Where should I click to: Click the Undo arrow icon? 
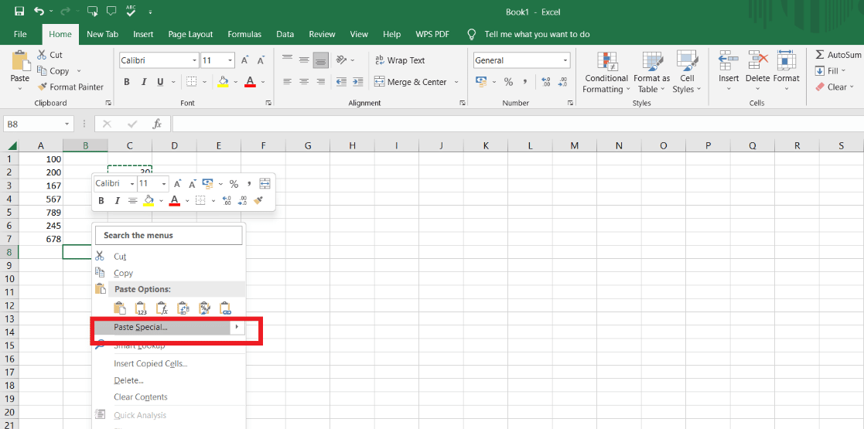[39, 11]
